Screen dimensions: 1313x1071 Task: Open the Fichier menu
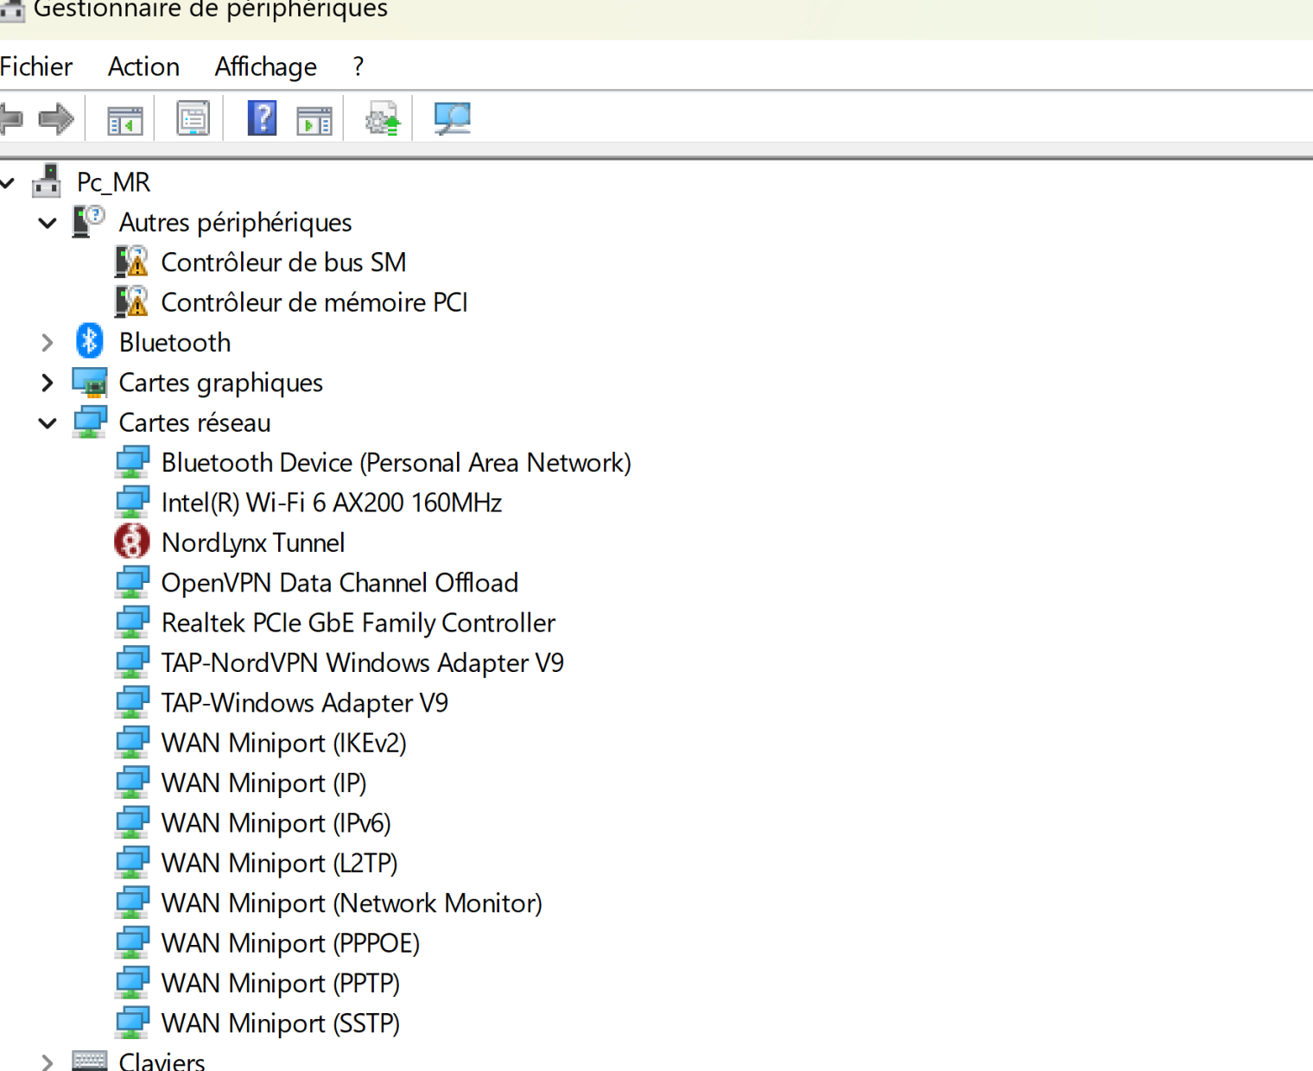(x=36, y=67)
